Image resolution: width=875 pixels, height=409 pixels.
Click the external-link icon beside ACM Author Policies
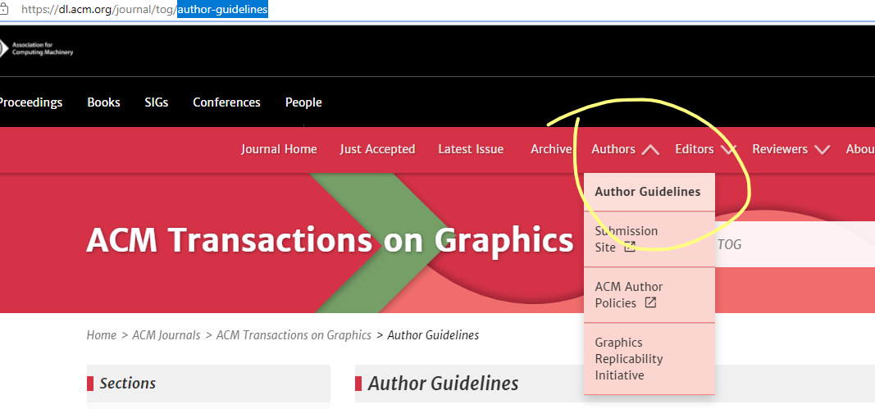[650, 303]
